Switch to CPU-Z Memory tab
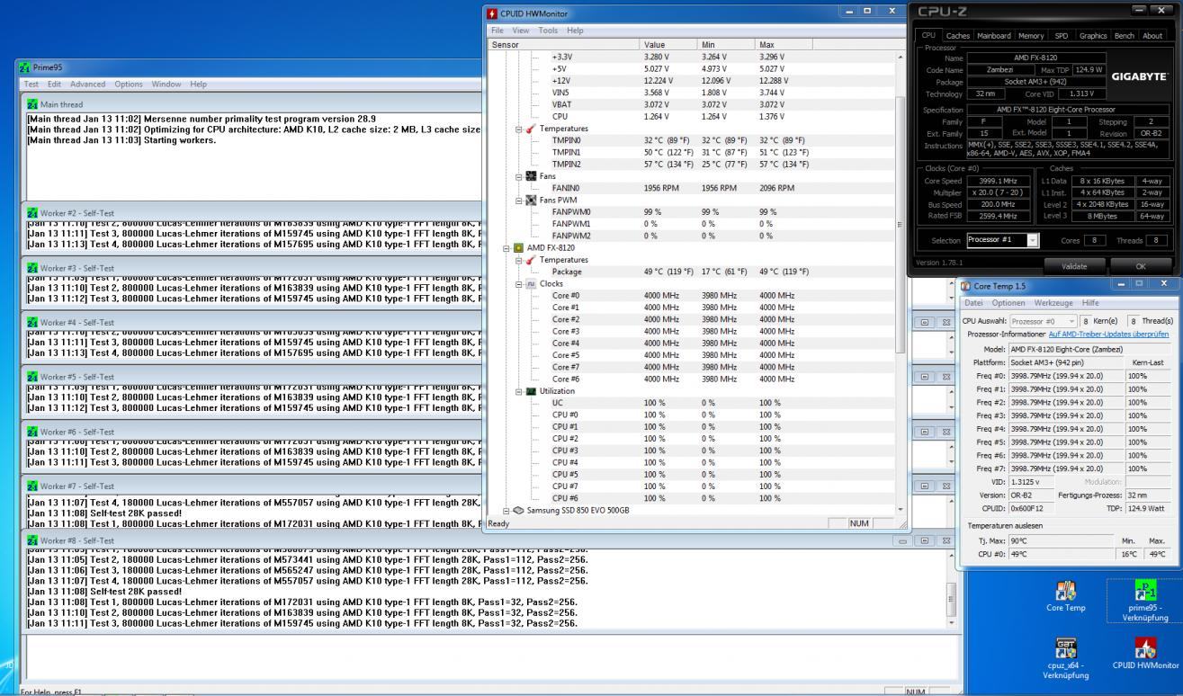1183x696 pixels. tap(1031, 35)
